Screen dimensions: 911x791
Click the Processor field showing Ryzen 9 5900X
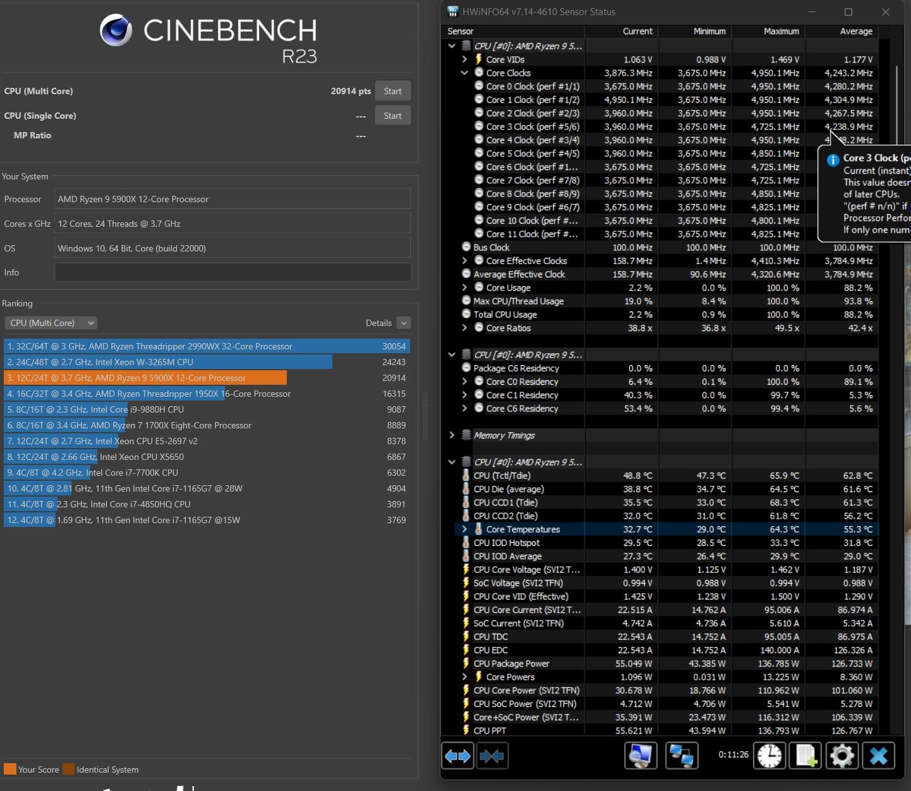(x=232, y=199)
